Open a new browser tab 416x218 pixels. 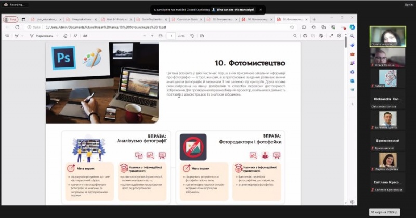click(x=314, y=19)
